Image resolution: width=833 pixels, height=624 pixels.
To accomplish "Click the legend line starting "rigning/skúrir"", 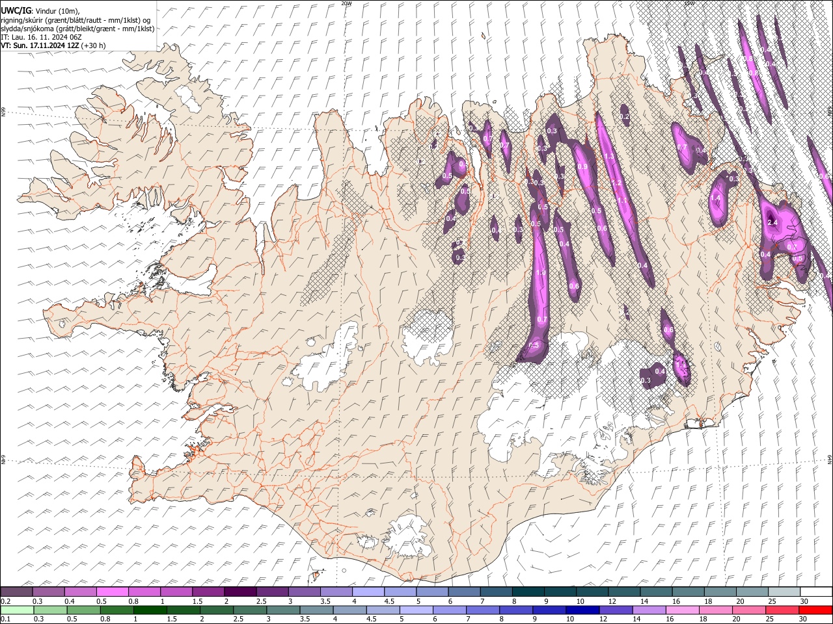I will pyautogui.click(x=75, y=20).
